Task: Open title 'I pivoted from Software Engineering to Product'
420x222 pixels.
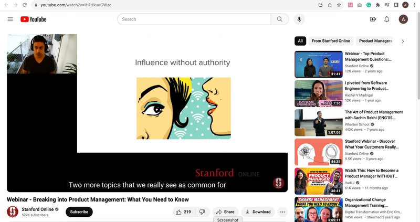Action: [x=366, y=86]
